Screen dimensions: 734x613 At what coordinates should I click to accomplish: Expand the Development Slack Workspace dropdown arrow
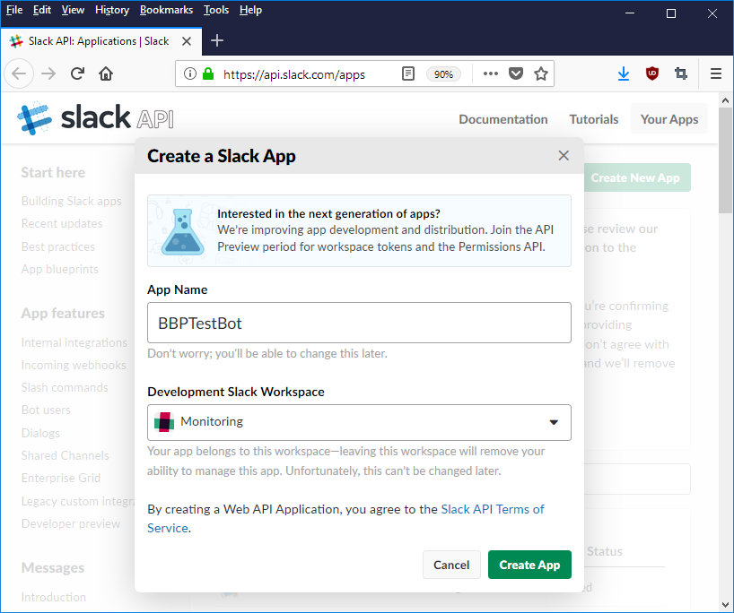coord(554,422)
